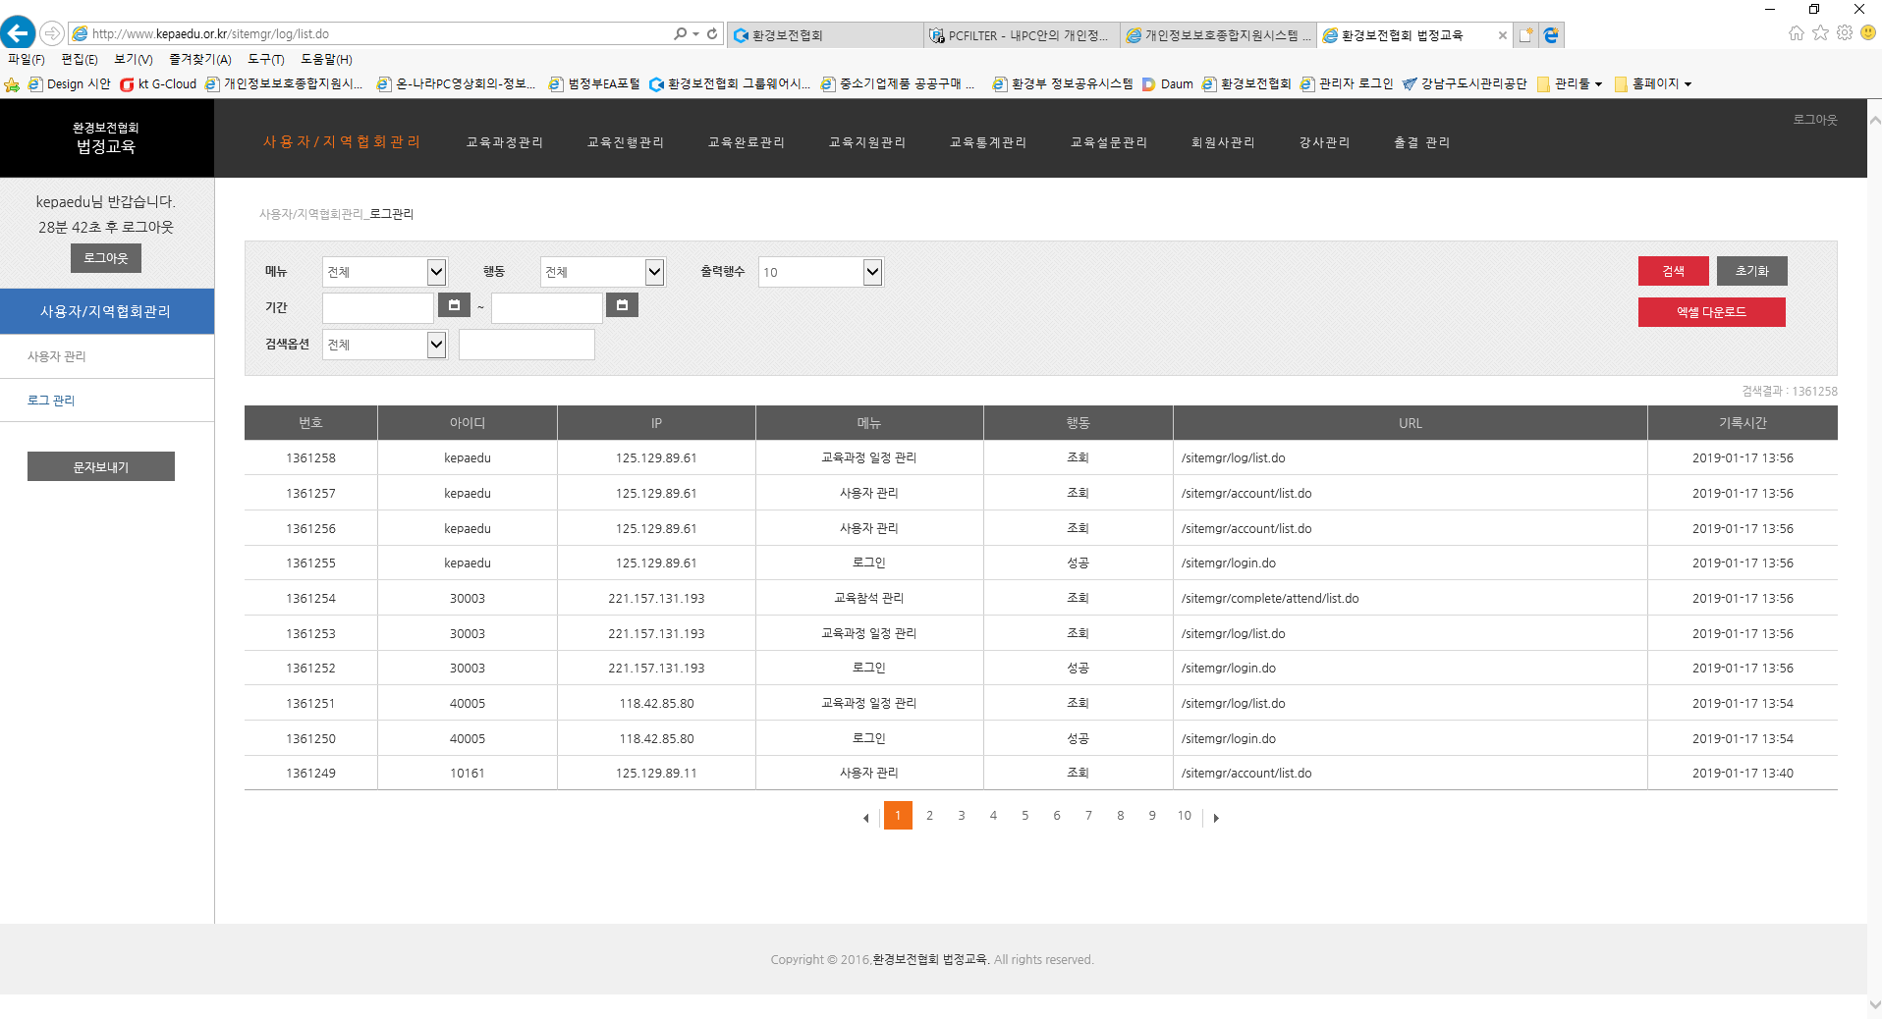Switch to the PCFILTER browser tab
The width and height of the screenshot is (1882, 1019).
pyautogui.click(x=1022, y=35)
